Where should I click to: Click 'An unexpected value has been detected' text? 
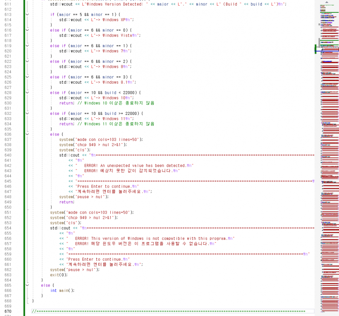(x=143, y=166)
